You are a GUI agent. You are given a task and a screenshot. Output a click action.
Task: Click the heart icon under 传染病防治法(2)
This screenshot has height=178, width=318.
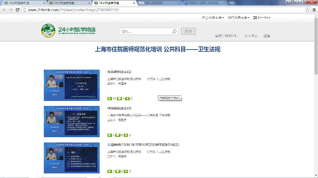tap(118, 135)
